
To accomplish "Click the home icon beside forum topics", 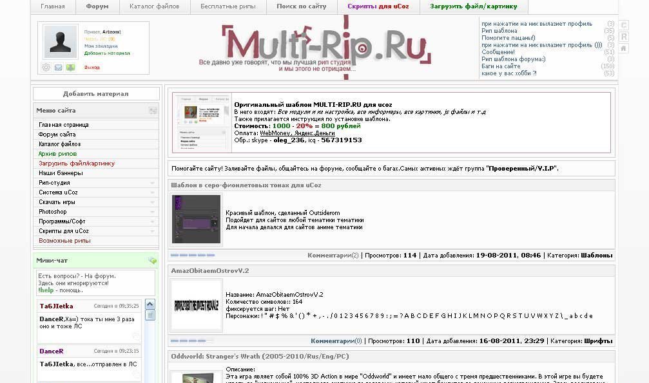I will 624,48.
